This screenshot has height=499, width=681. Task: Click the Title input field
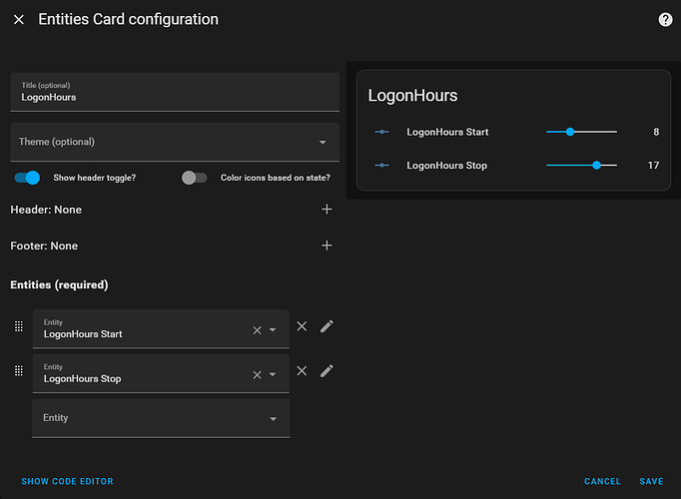click(x=175, y=97)
